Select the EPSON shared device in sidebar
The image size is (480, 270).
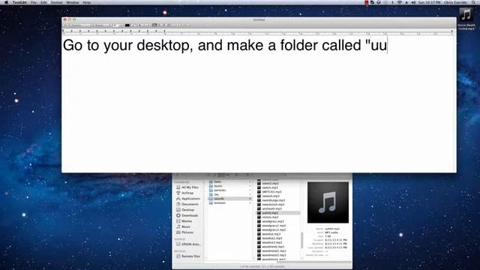(x=188, y=244)
